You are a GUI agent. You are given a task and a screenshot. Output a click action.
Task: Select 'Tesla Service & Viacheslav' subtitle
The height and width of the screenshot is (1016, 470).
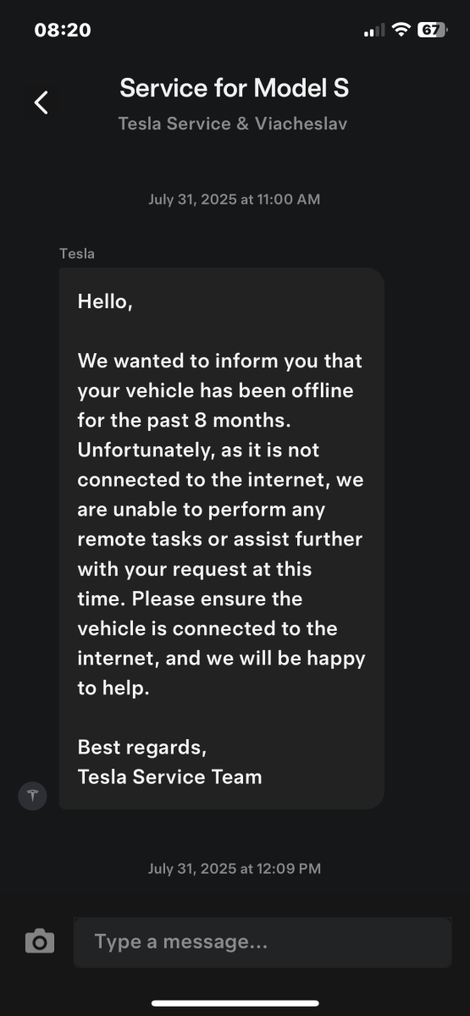[233, 124]
